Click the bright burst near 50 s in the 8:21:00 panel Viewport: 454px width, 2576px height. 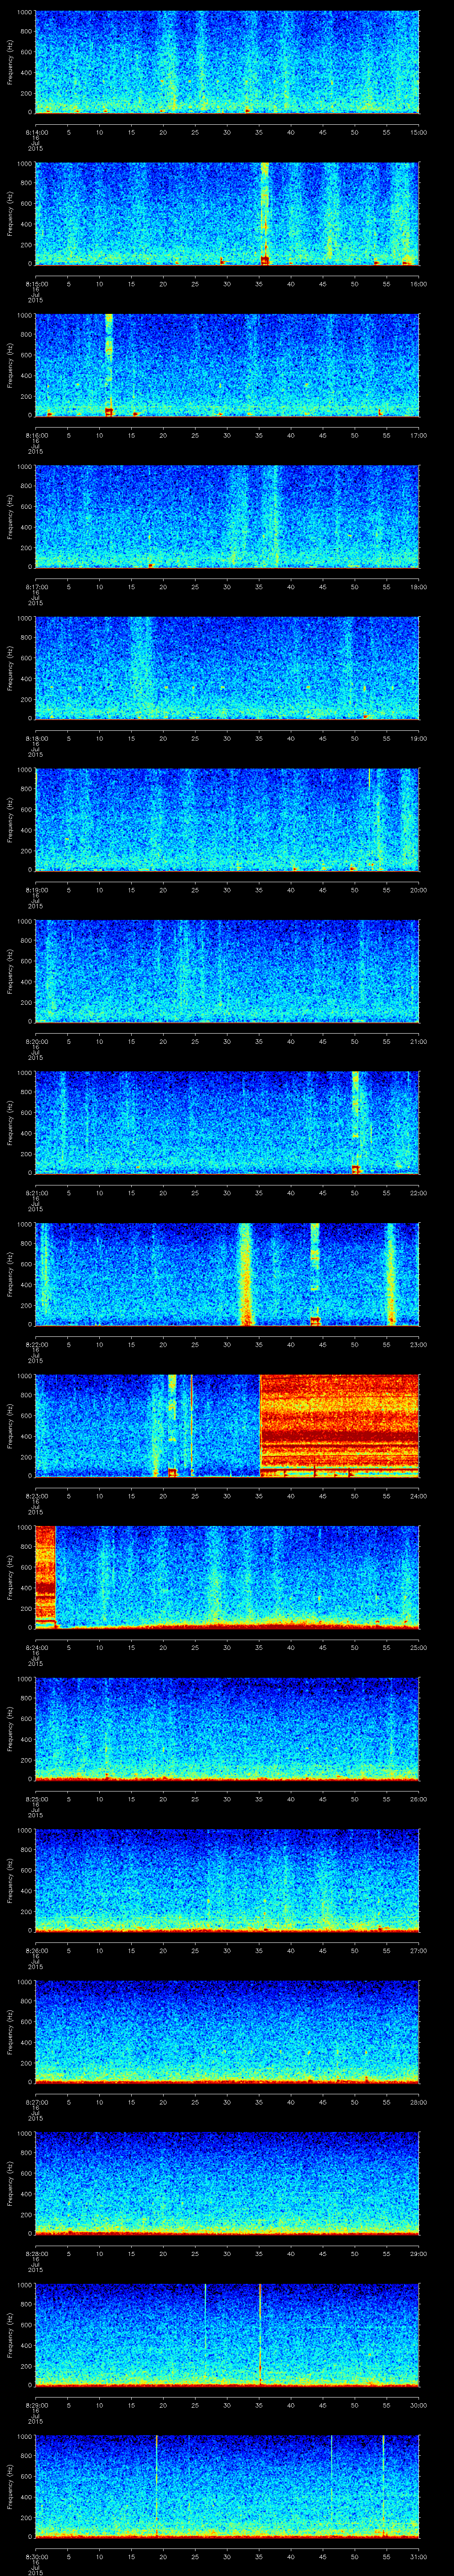point(355,1123)
